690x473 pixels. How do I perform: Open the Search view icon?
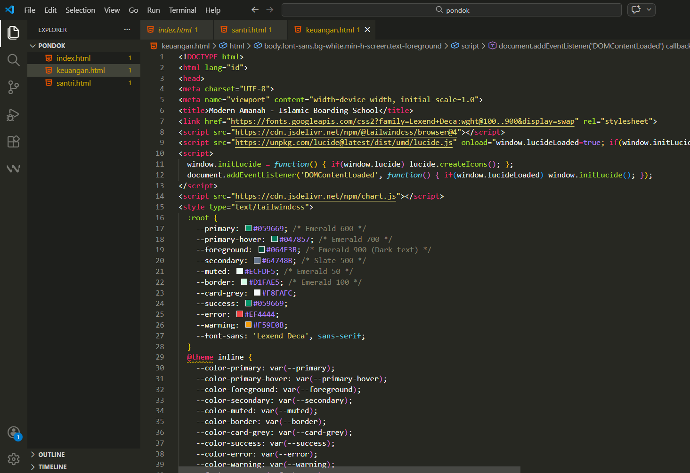(13, 60)
